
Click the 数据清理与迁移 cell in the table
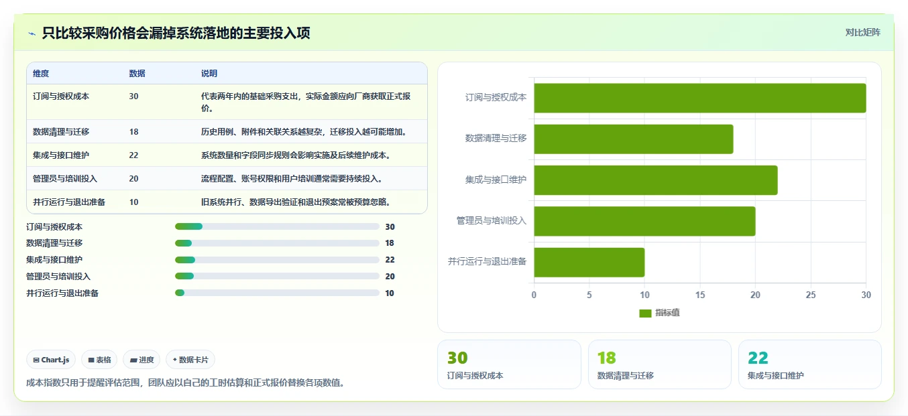(61, 132)
